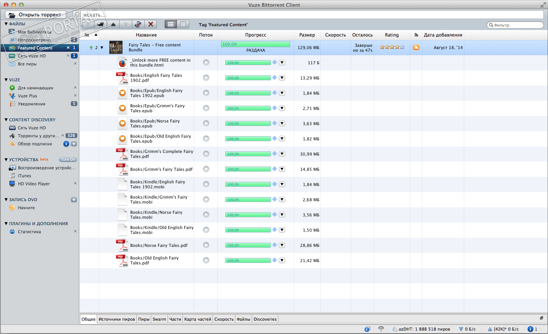Viewport: 548px width, 334px height.
Task: Switch to the compact list view mode
Action: pyautogui.click(x=183, y=24)
